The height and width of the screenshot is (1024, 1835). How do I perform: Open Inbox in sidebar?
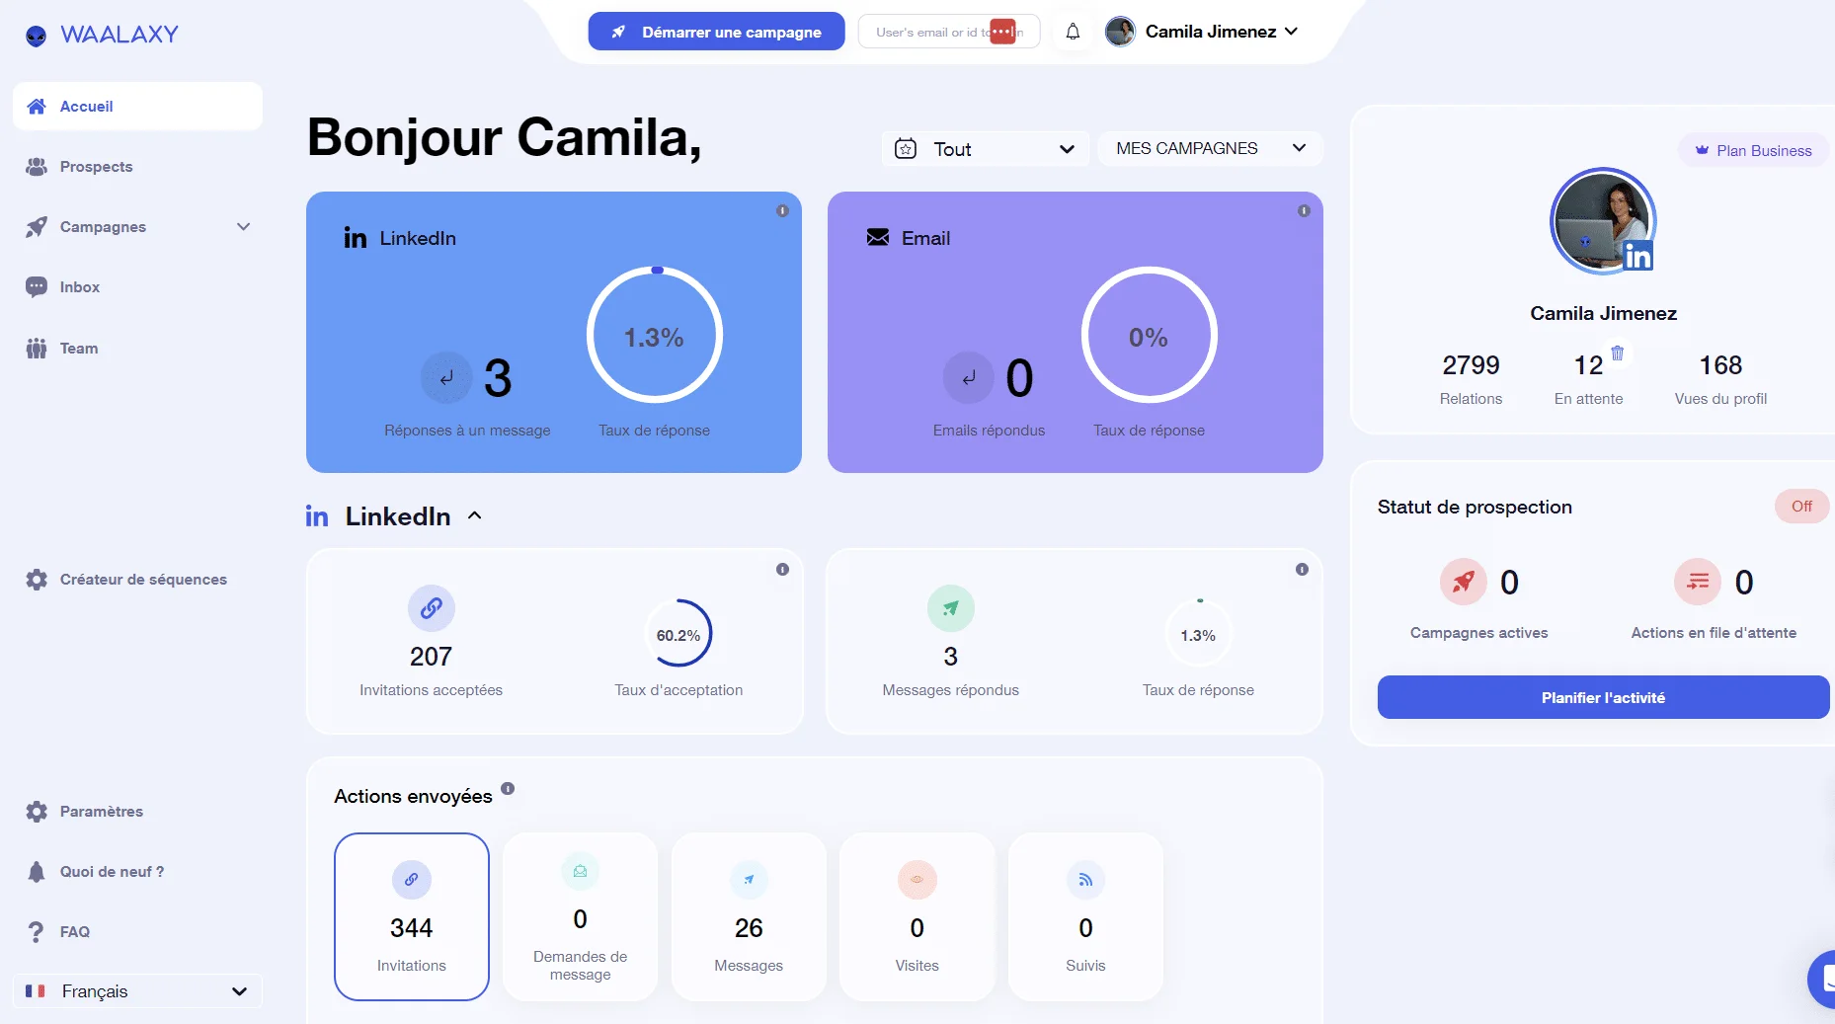[x=63, y=287]
